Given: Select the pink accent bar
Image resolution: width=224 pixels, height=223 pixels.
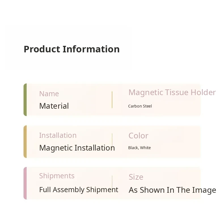Looking at the screenshot, I should (x=25, y=183).
